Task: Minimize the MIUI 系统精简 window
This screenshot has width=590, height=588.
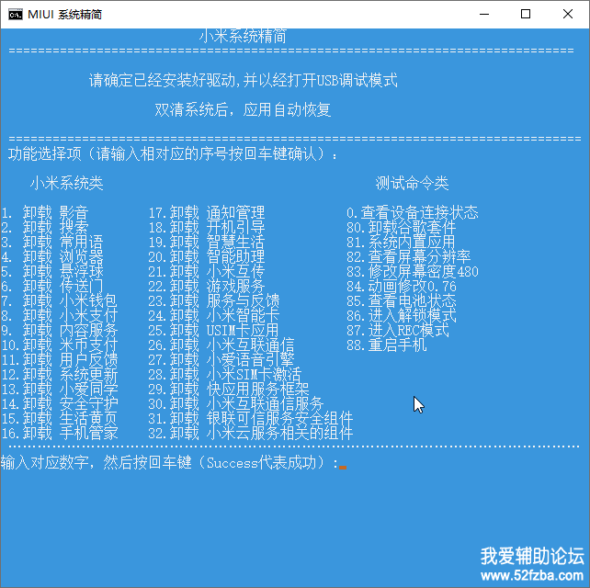Action: 484,15
